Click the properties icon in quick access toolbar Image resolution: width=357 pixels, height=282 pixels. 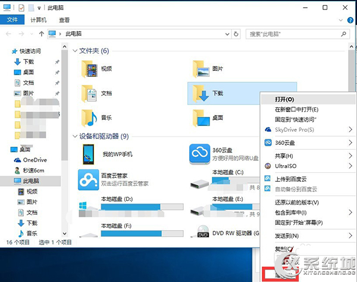click(21, 8)
